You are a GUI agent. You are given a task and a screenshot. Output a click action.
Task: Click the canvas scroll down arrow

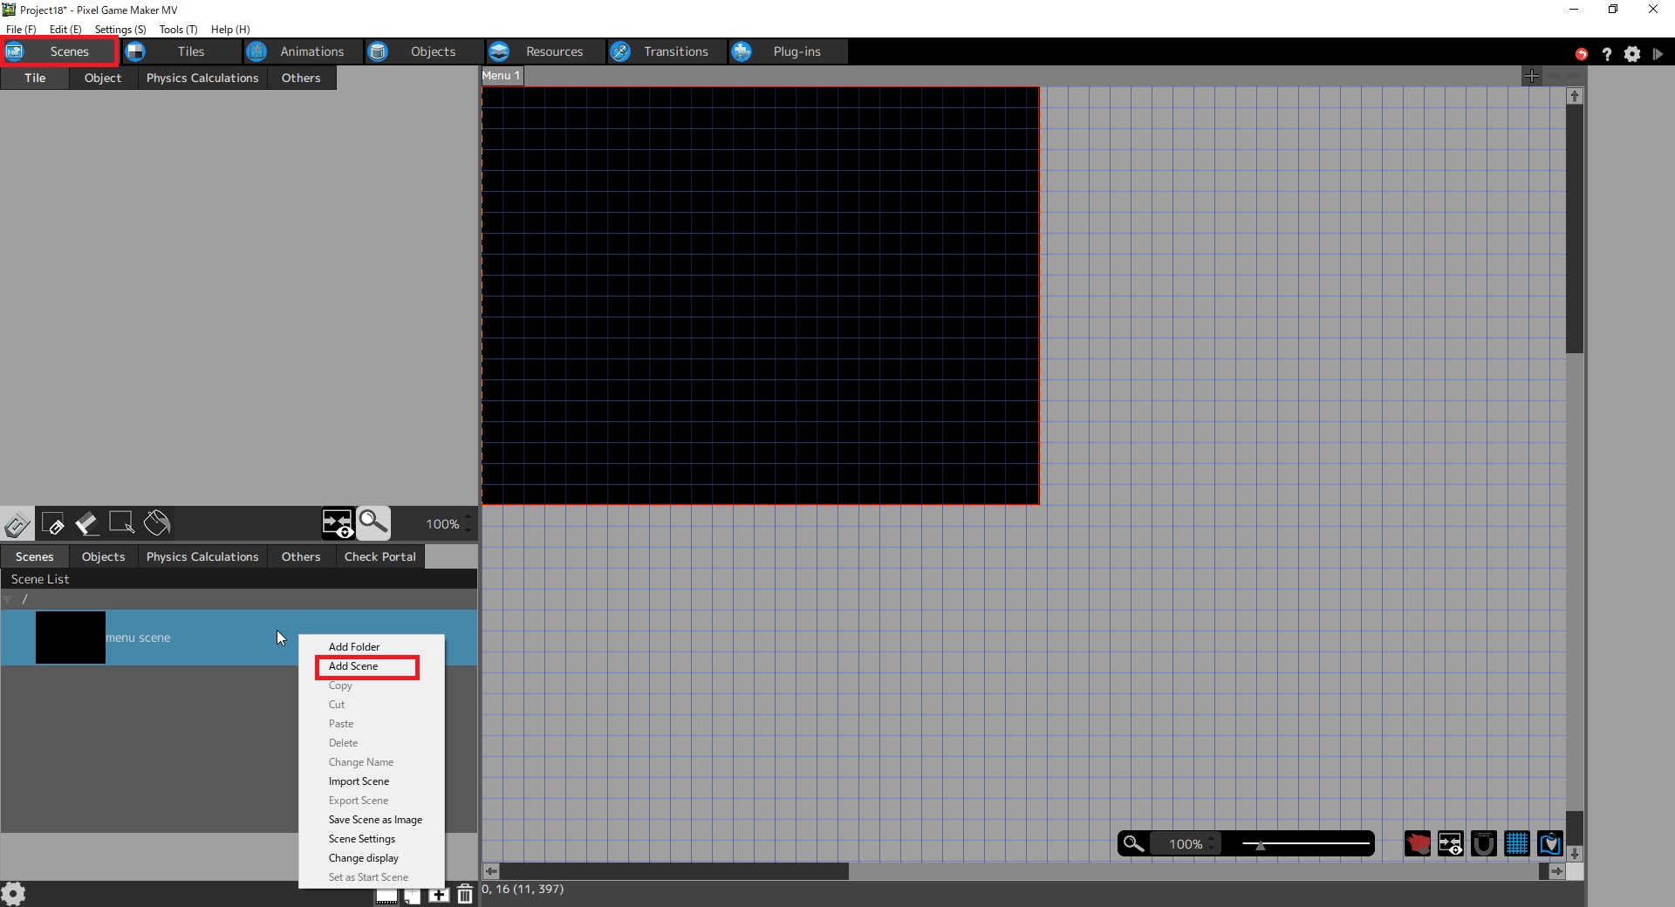point(1575,854)
